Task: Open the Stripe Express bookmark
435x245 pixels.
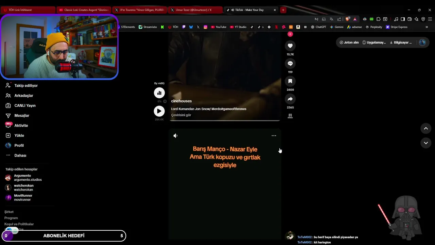Action: pyautogui.click(x=397, y=27)
